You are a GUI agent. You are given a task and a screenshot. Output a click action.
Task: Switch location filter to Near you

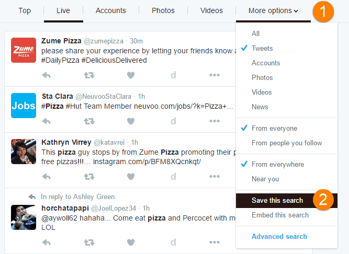(265, 179)
